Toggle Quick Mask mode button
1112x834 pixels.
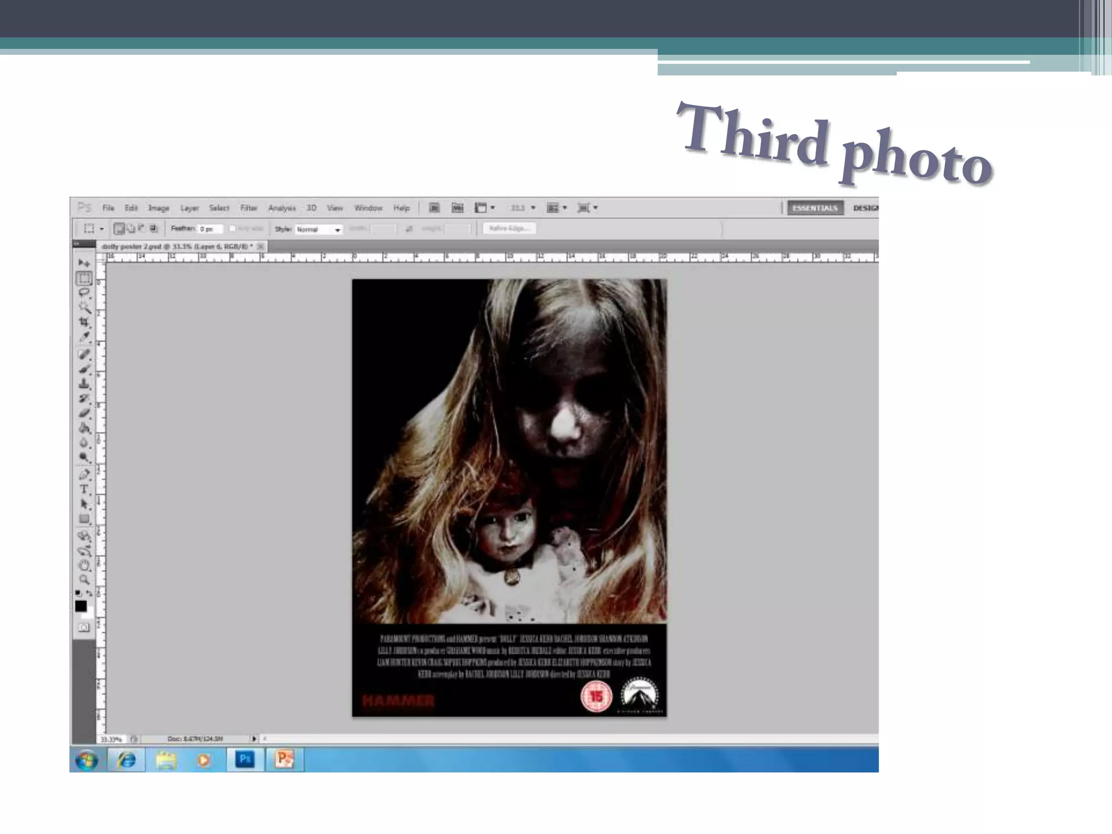(x=84, y=628)
